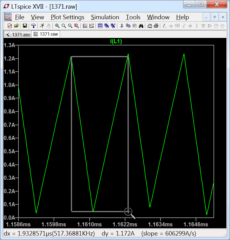Restore the inner document window
The image size is (230, 240).
coord(214,17)
